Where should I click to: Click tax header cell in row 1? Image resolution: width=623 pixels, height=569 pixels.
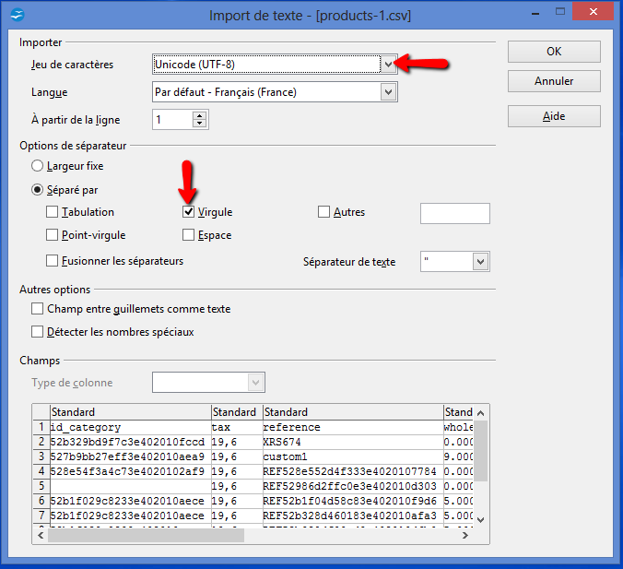[237, 428]
